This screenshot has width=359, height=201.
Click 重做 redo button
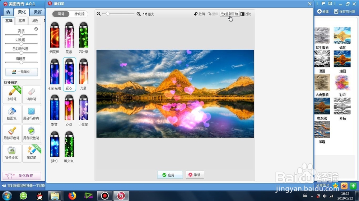213,14
